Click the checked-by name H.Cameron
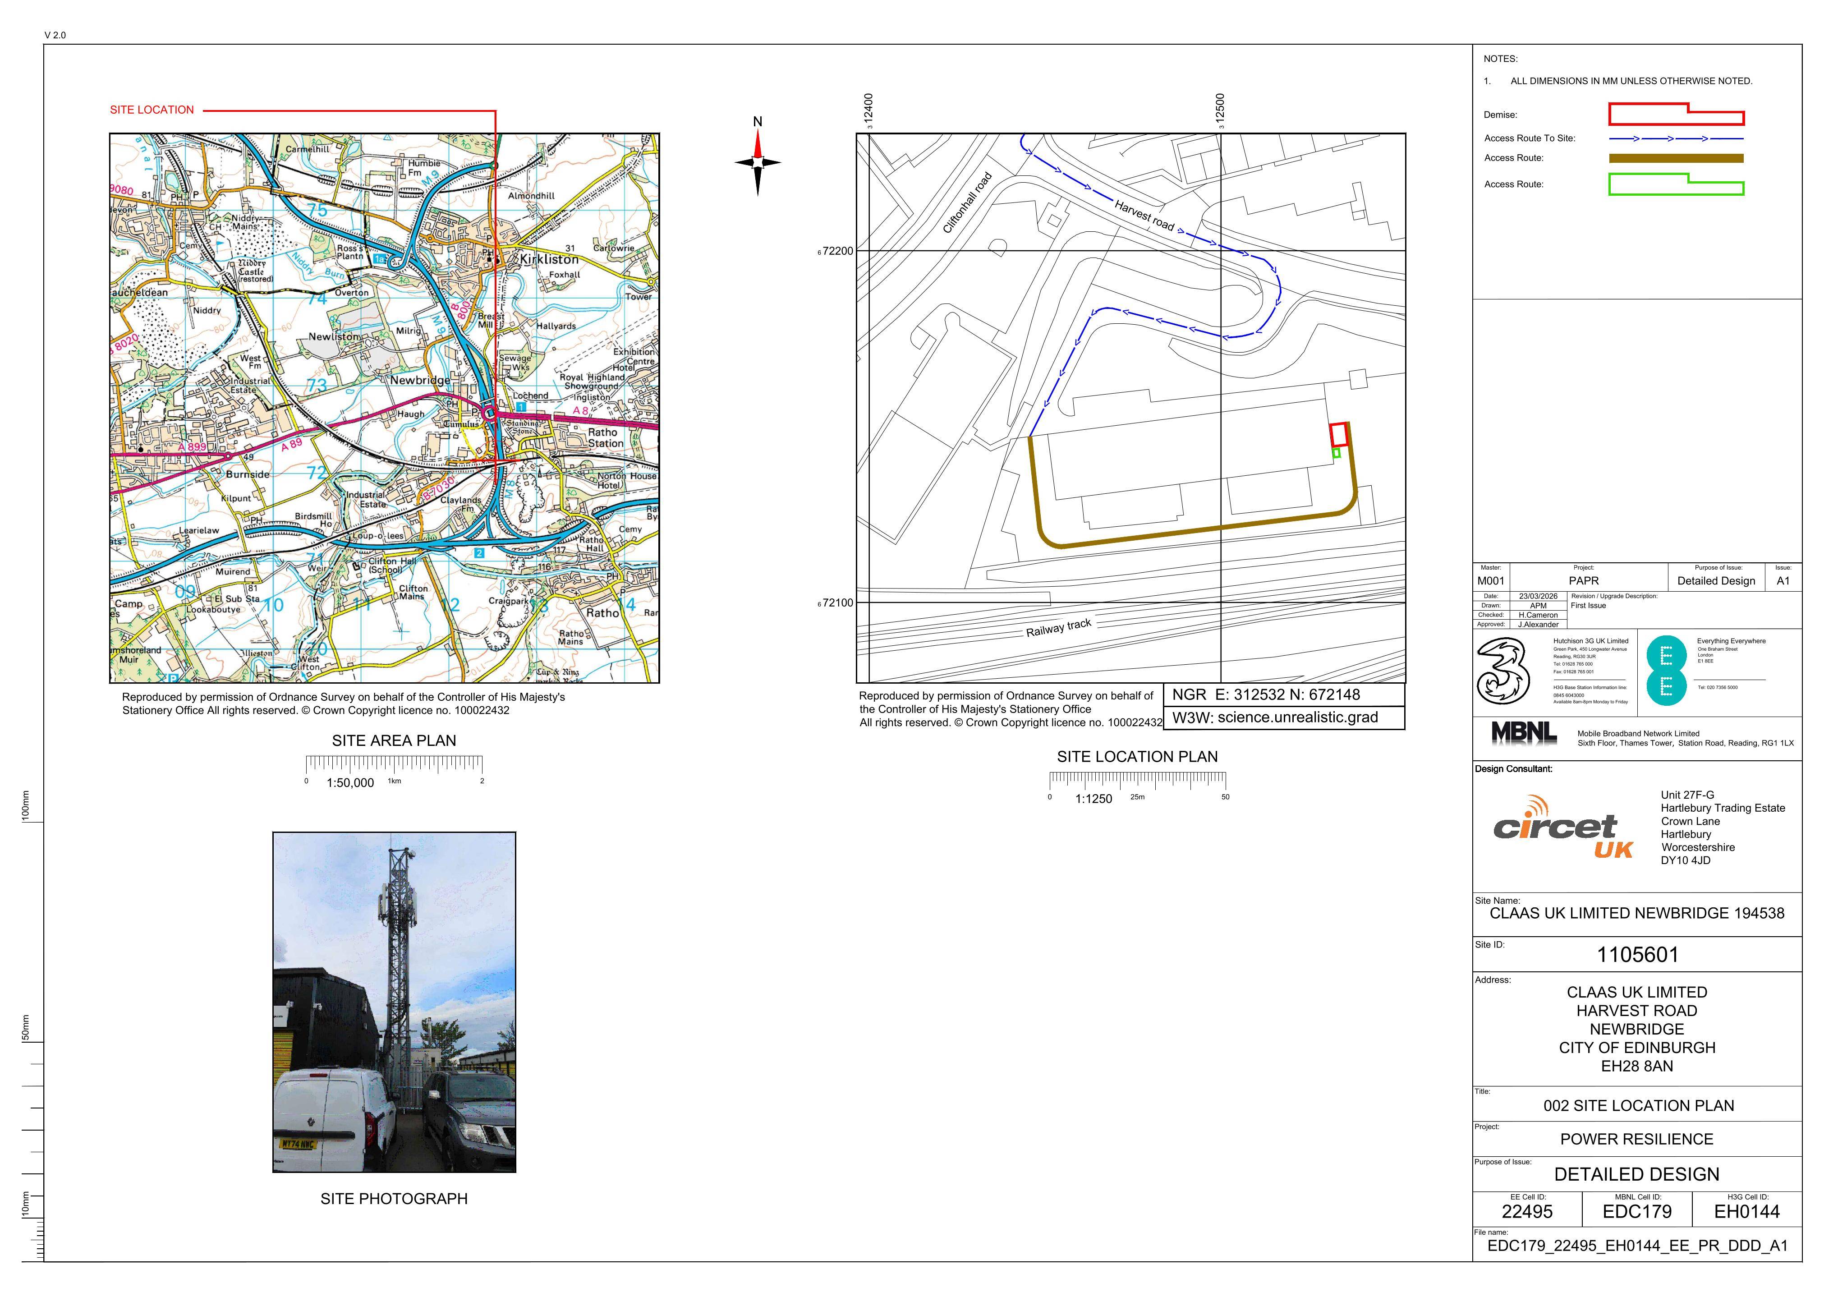1847x1306 pixels. (1538, 615)
